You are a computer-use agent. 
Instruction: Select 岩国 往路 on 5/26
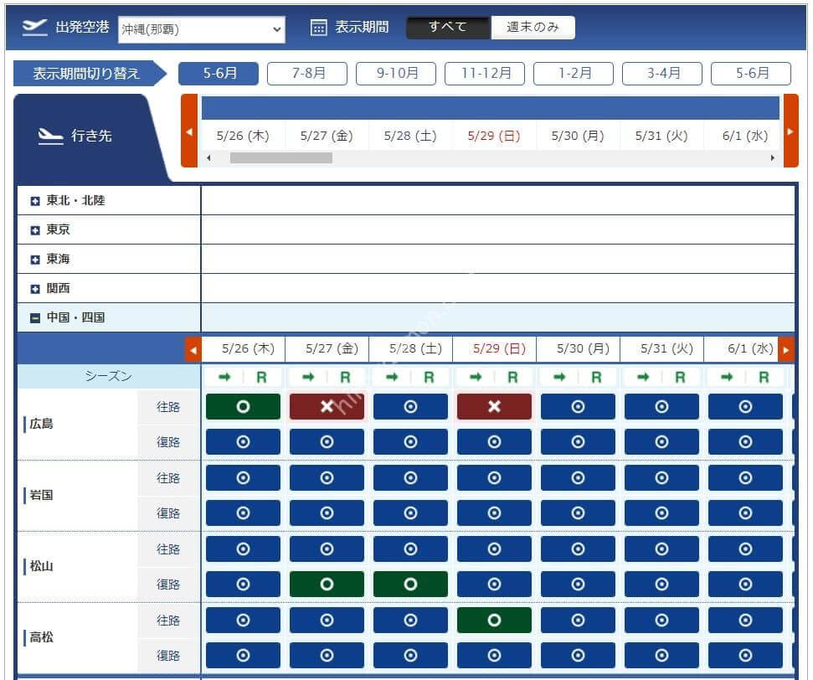(x=243, y=477)
